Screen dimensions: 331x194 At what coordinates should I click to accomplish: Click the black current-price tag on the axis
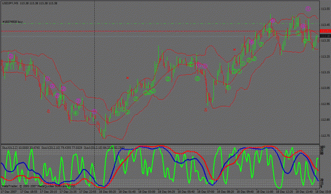tap(325, 36)
